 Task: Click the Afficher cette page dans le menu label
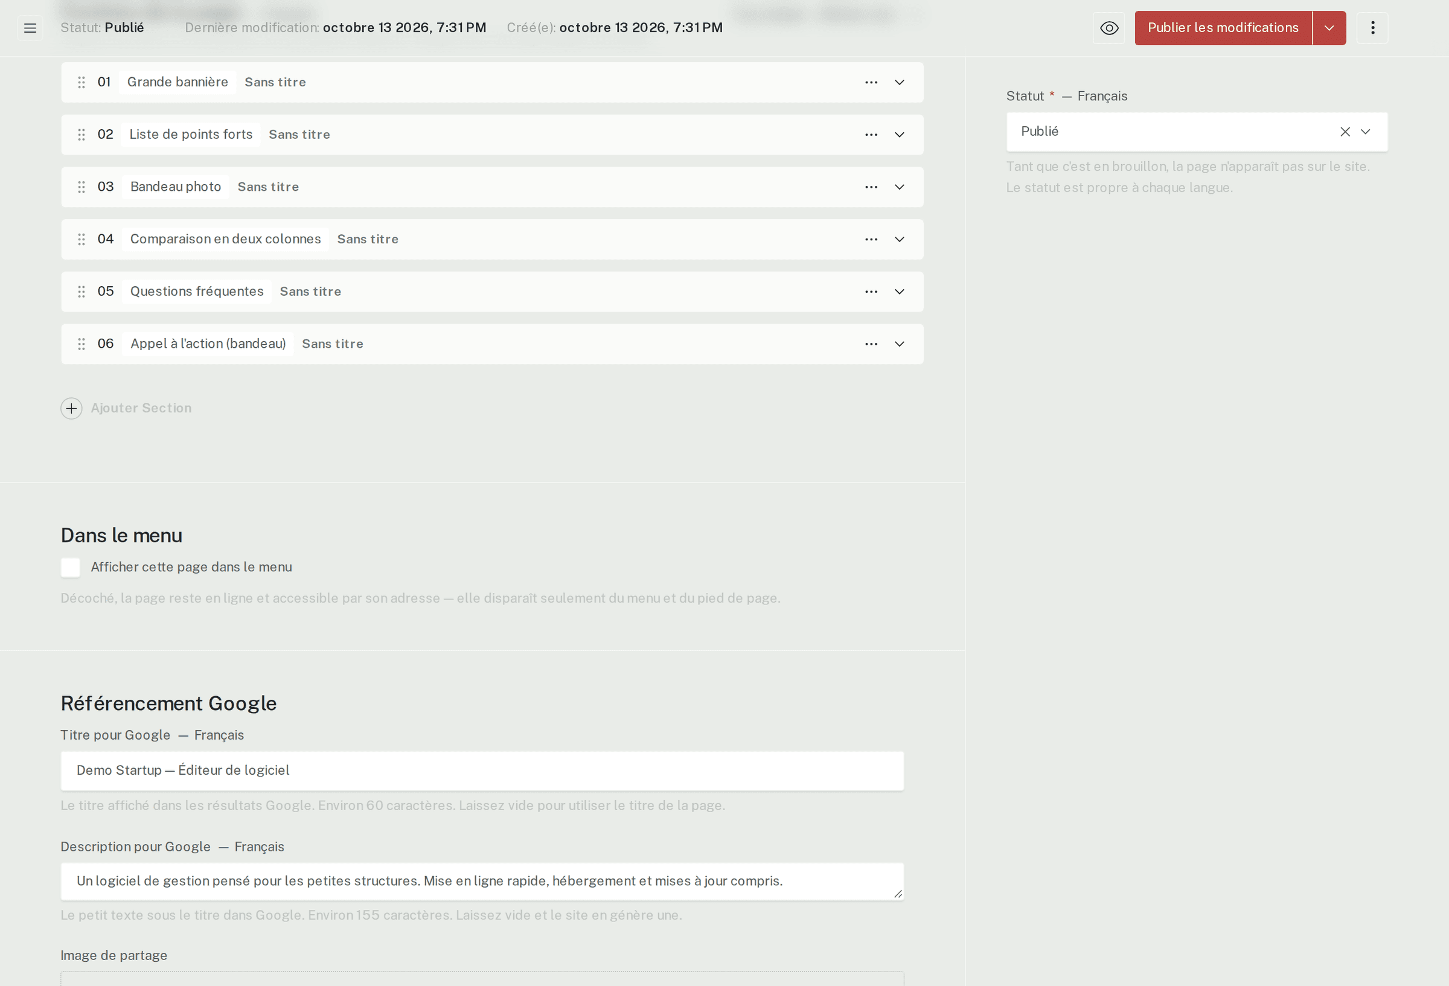(x=191, y=568)
